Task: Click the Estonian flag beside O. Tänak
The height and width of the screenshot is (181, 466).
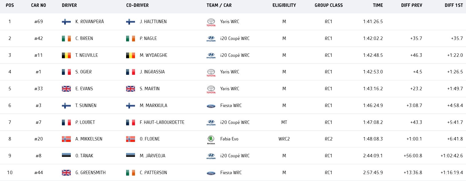Action: point(66,156)
